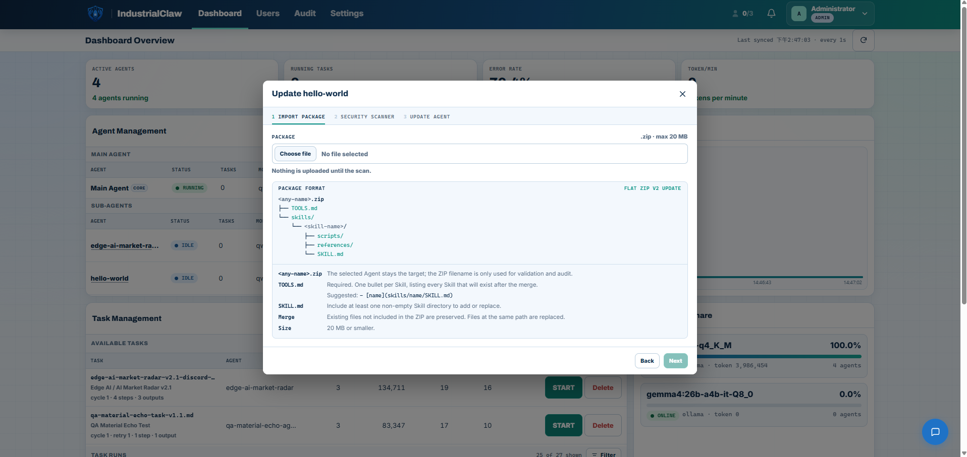Click Choose file to pick package
The width and height of the screenshot is (967, 457).
(x=295, y=154)
